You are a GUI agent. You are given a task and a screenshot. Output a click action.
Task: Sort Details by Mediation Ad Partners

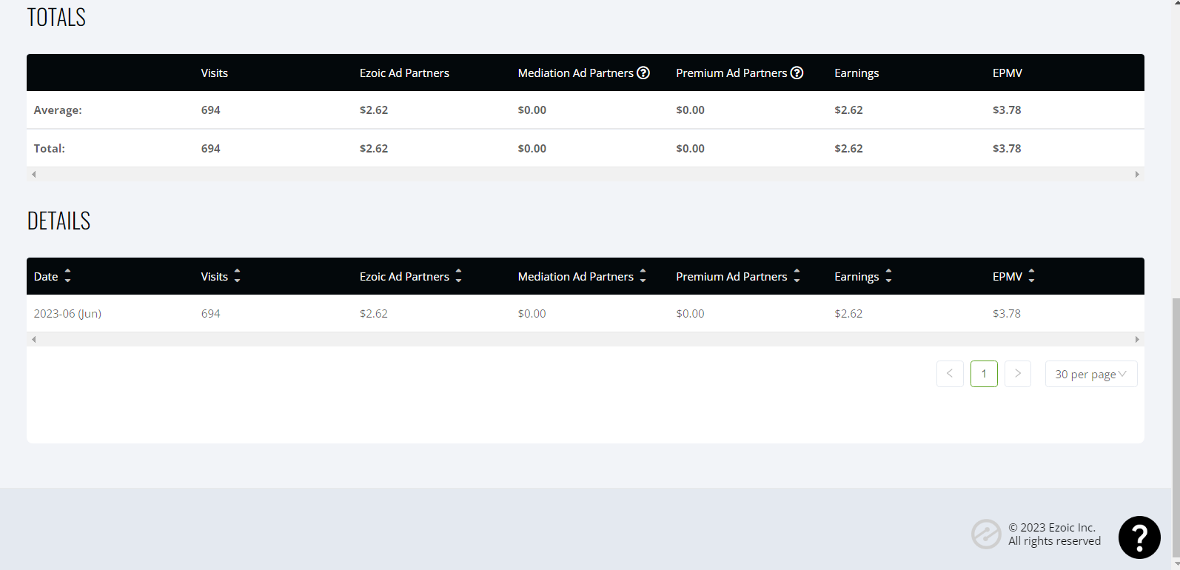[643, 276]
